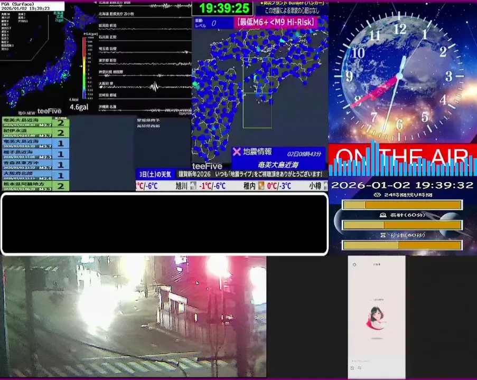Select the 種子島近海 M2.3 earthquake row
The height and width of the screenshot is (380, 477).
pyautogui.click(x=35, y=154)
